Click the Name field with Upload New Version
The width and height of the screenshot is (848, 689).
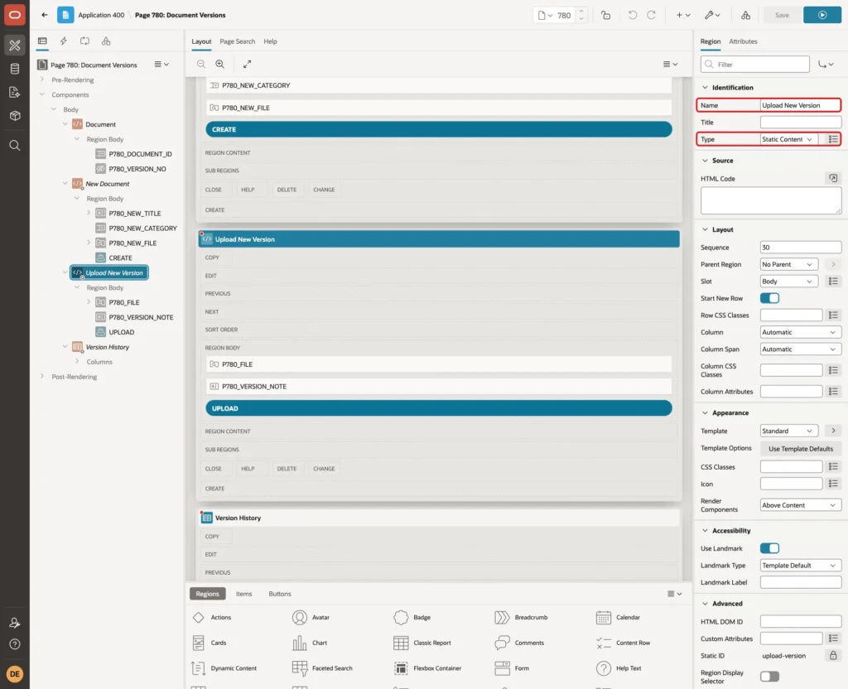(x=801, y=105)
